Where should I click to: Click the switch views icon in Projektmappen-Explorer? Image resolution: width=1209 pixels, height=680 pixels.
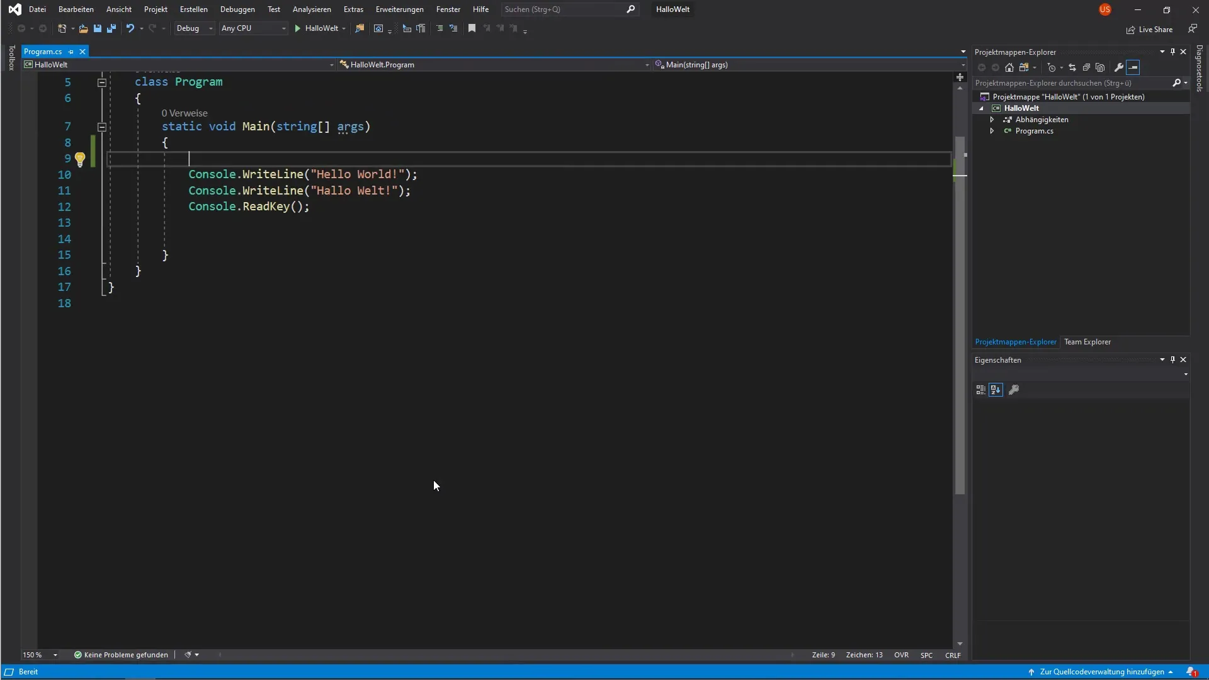[1024, 67]
